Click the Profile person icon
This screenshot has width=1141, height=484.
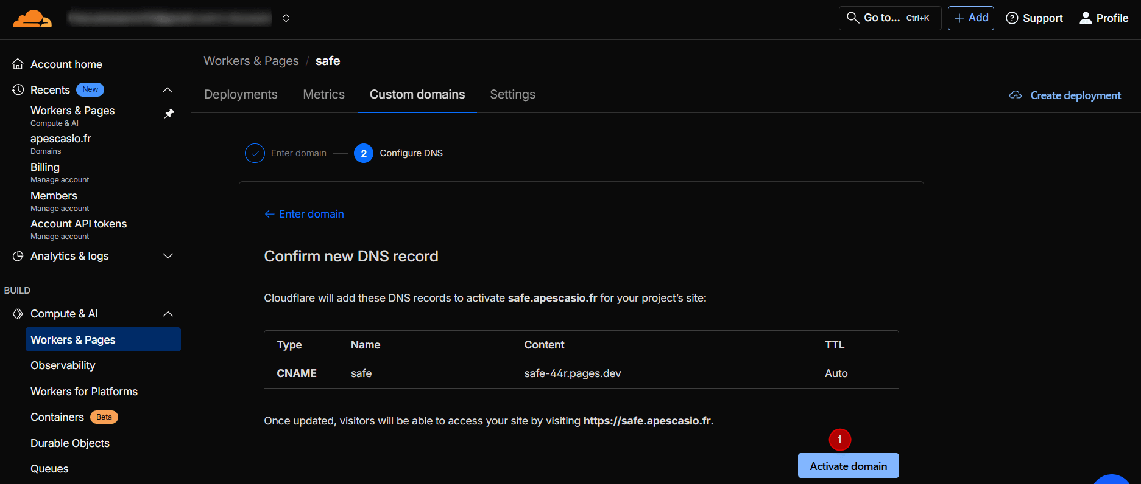tap(1086, 18)
